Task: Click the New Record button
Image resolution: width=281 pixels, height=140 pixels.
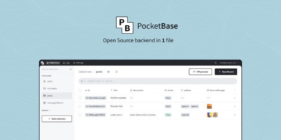Action: pos(226,72)
